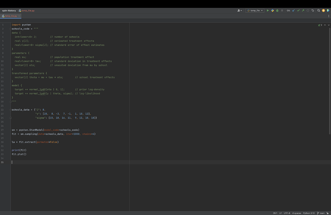
Task: Click spin-history in the navigation breadcrumb
Action: click(9, 10)
